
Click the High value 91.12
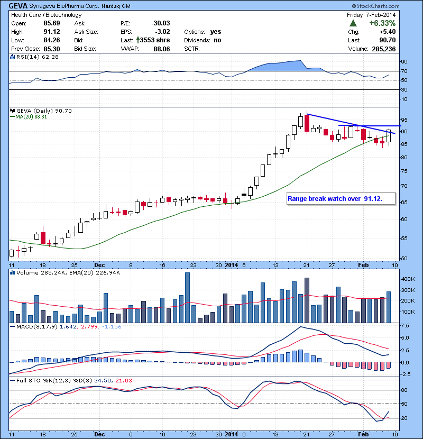point(52,32)
